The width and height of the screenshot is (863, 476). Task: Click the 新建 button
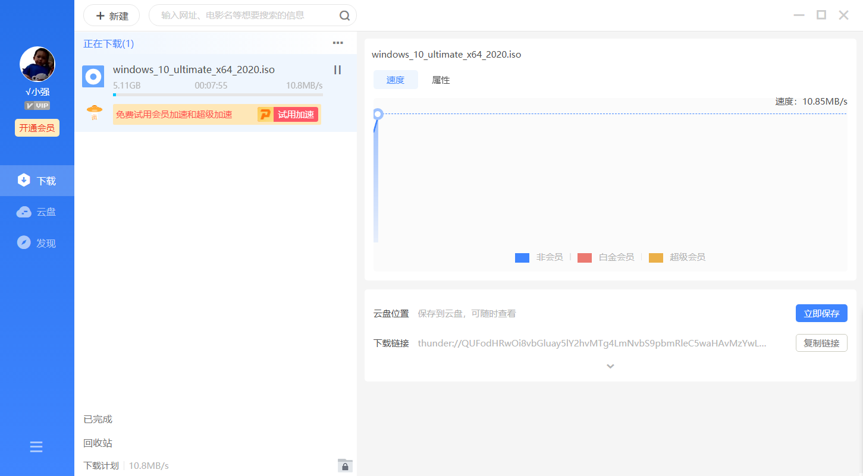pyautogui.click(x=112, y=15)
